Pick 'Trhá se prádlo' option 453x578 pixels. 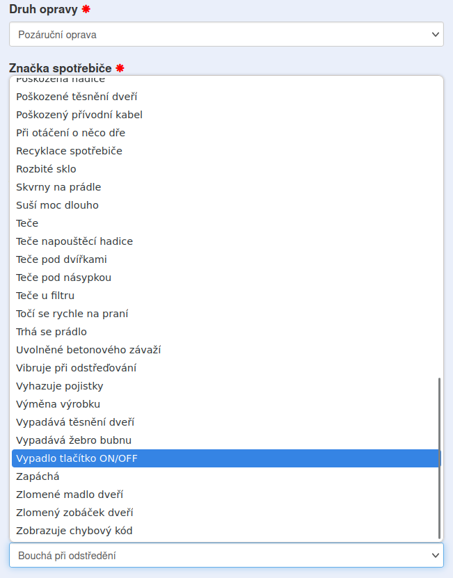(51, 332)
